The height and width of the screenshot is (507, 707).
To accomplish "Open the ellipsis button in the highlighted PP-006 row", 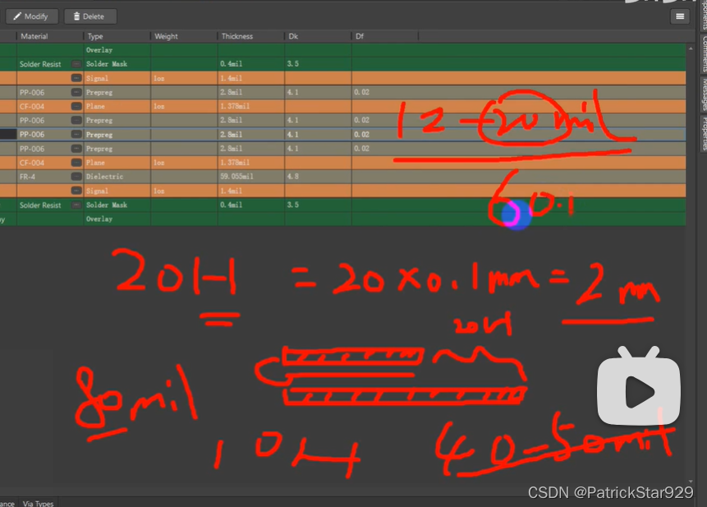I will (76, 135).
